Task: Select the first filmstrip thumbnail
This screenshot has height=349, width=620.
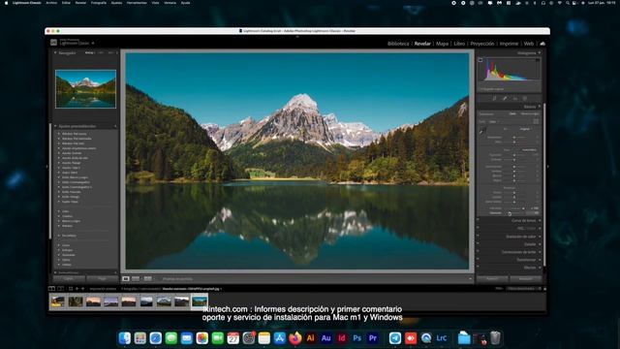Action: [x=58, y=301]
